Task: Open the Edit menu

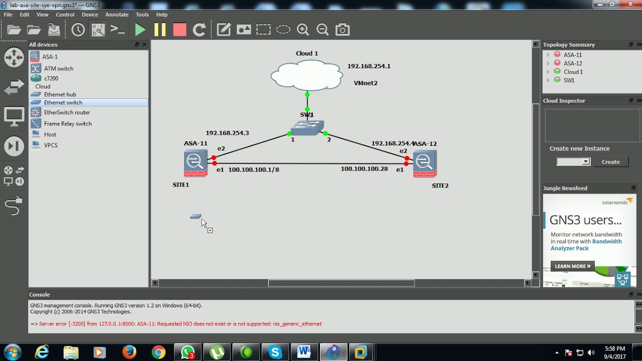Action: tap(25, 15)
